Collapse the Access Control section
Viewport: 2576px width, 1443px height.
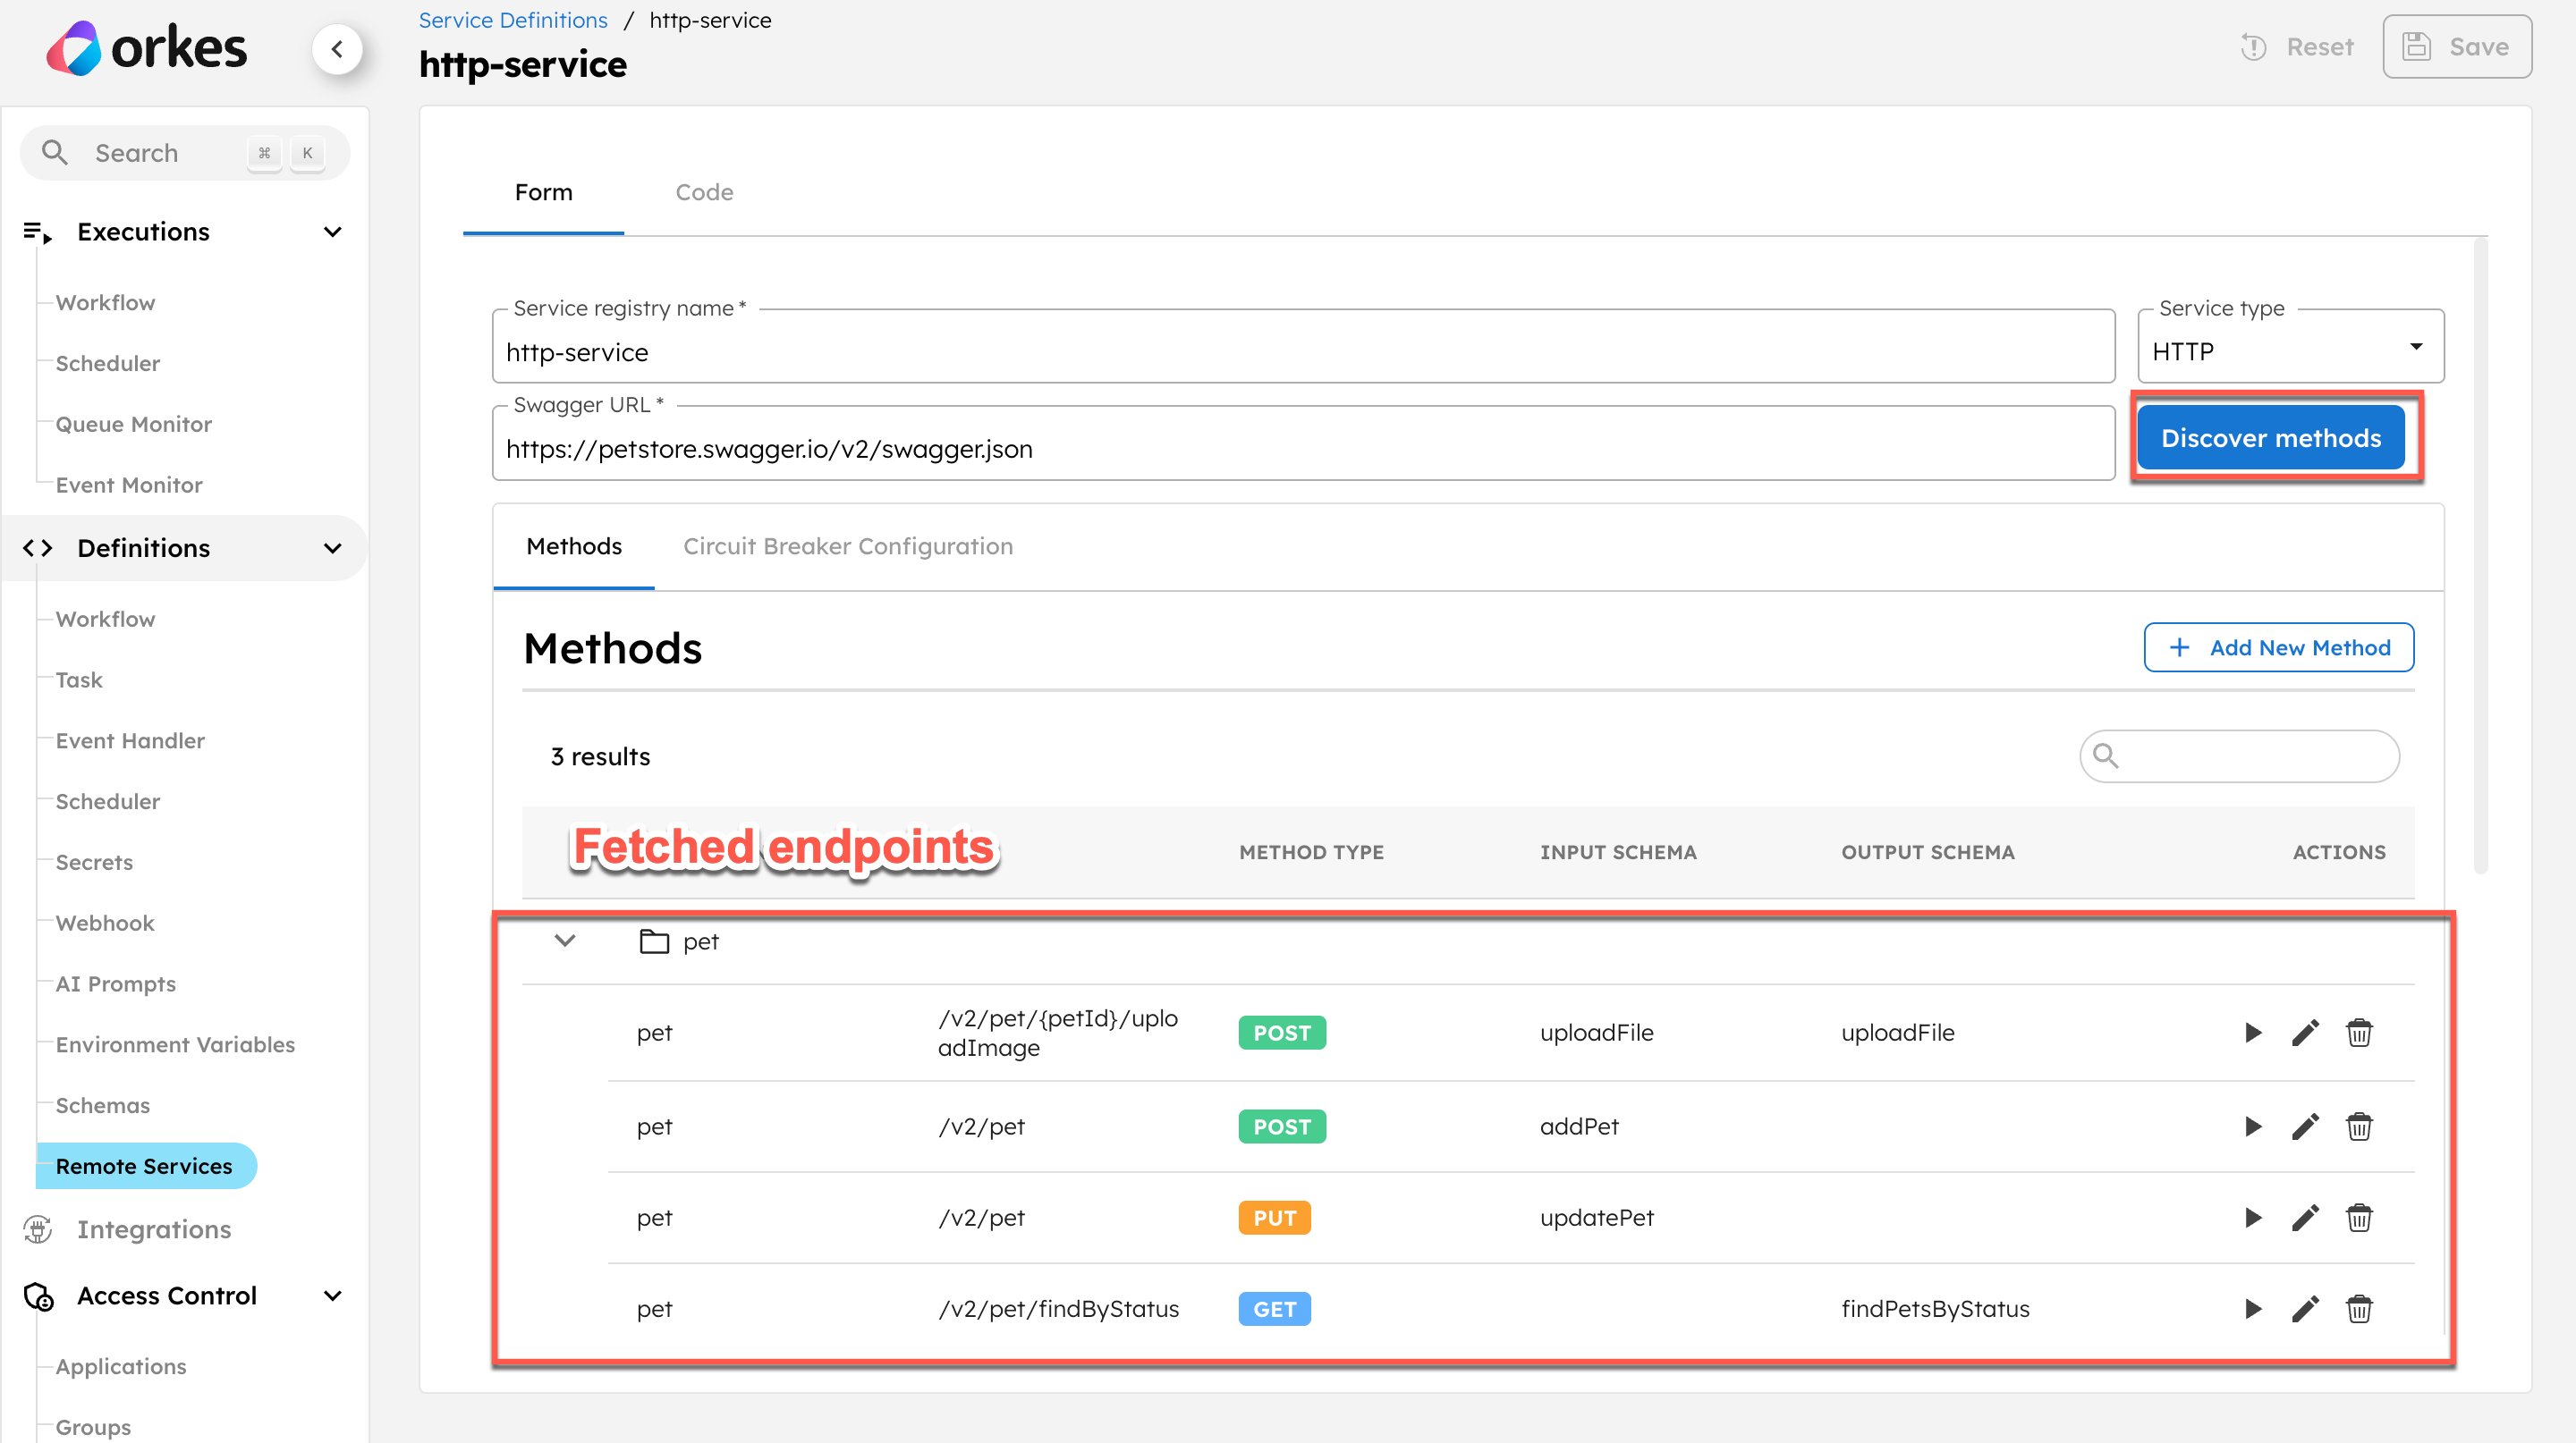point(333,1296)
